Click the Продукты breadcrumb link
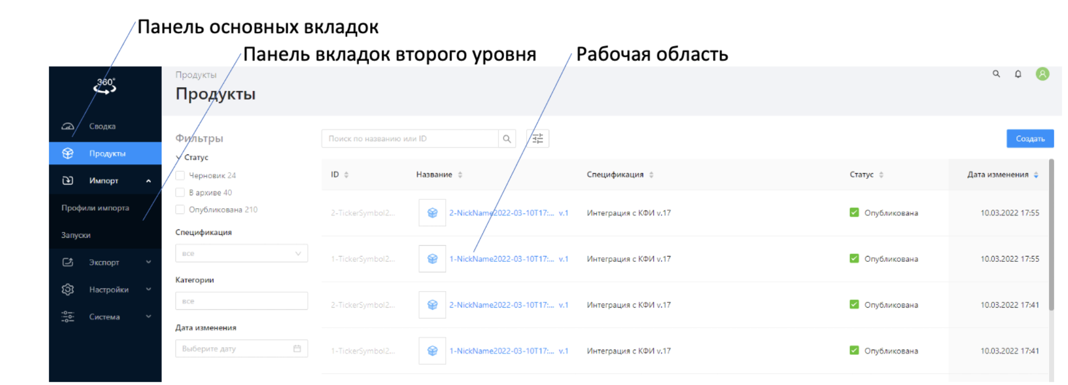 coord(196,75)
